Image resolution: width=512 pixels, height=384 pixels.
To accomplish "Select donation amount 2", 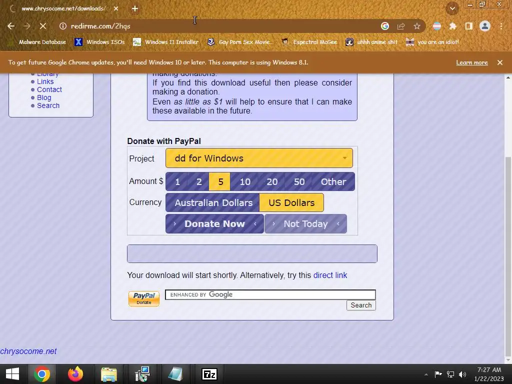I will [x=199, y=181].
